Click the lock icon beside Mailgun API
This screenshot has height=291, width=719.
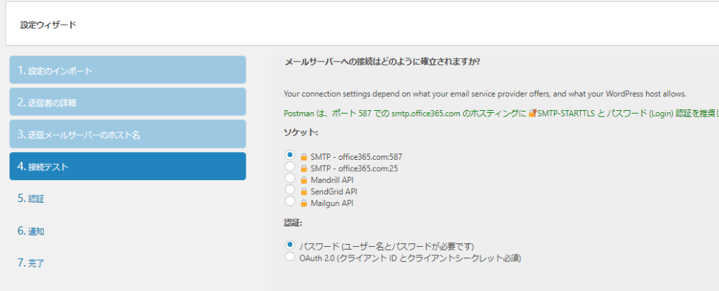point(304,203)
